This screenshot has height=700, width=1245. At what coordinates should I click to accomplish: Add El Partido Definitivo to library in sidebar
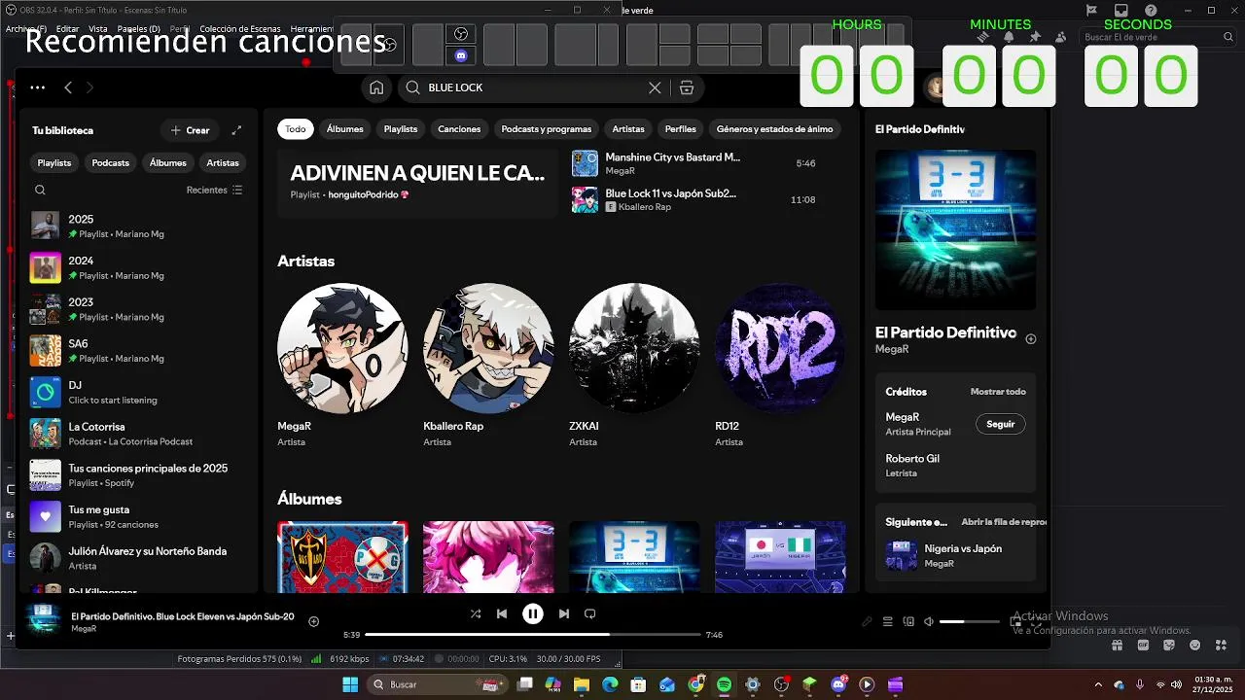coord(1031,338)
